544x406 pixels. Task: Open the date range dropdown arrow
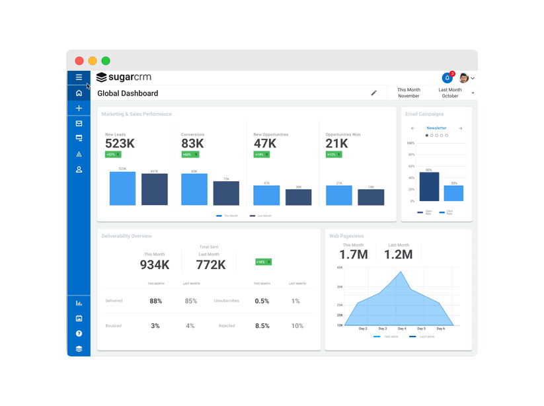[x=473, y=93]
